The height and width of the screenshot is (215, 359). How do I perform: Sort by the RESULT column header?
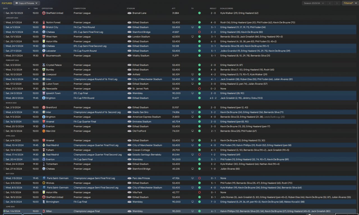(213, 9)
